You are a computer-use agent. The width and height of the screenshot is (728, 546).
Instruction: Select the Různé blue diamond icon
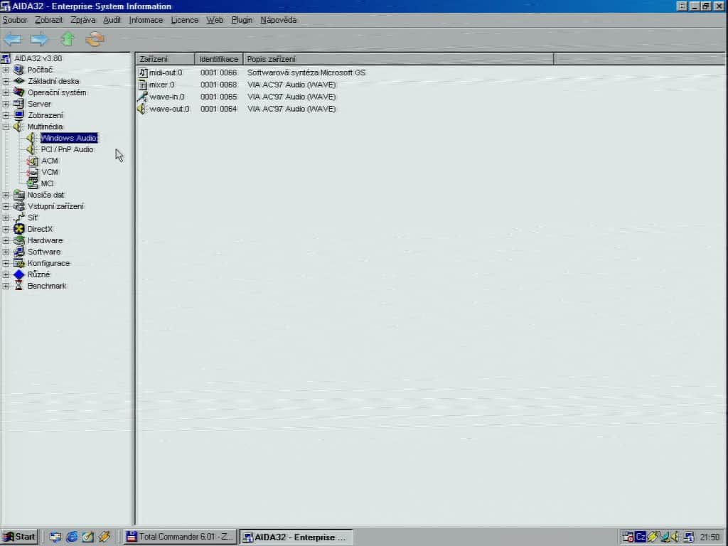pyautogui.click(x=18, y=274)
